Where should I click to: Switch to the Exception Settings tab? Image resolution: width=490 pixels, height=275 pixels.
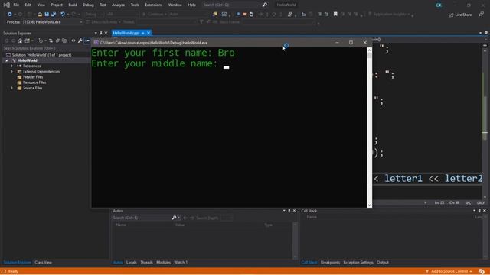click(x=358, y=263)
